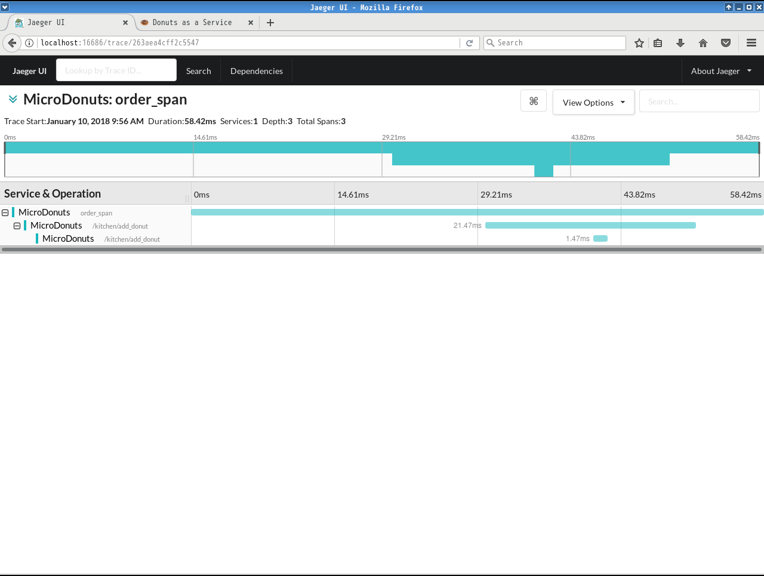Image resolution: width=764 pixels, height=576 pixels.
Task: Open the Firefox hamburger menu
Action: [x=751, y=43]
